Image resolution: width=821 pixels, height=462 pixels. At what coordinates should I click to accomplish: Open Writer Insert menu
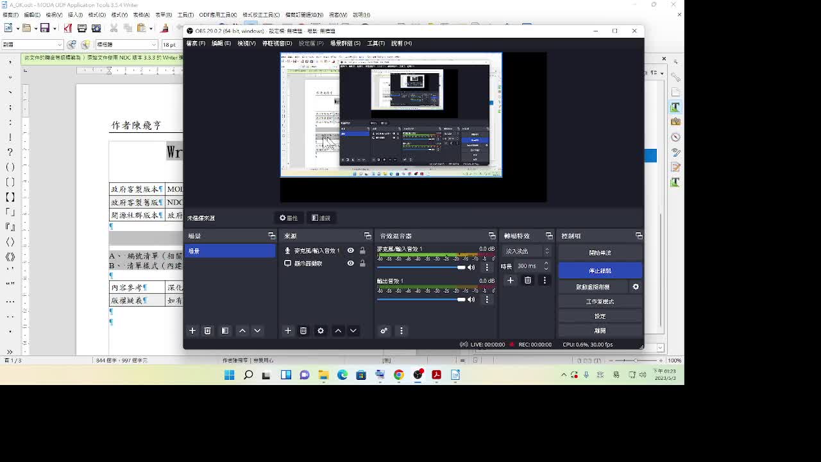coord(75,15)
